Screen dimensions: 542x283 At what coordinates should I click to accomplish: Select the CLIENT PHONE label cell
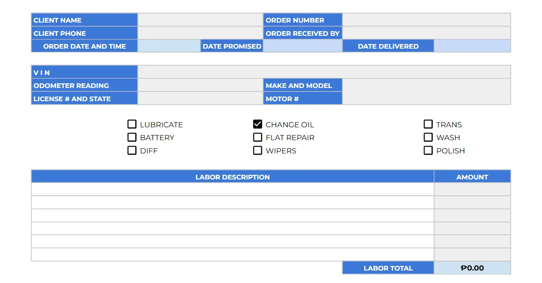[84, 33]
